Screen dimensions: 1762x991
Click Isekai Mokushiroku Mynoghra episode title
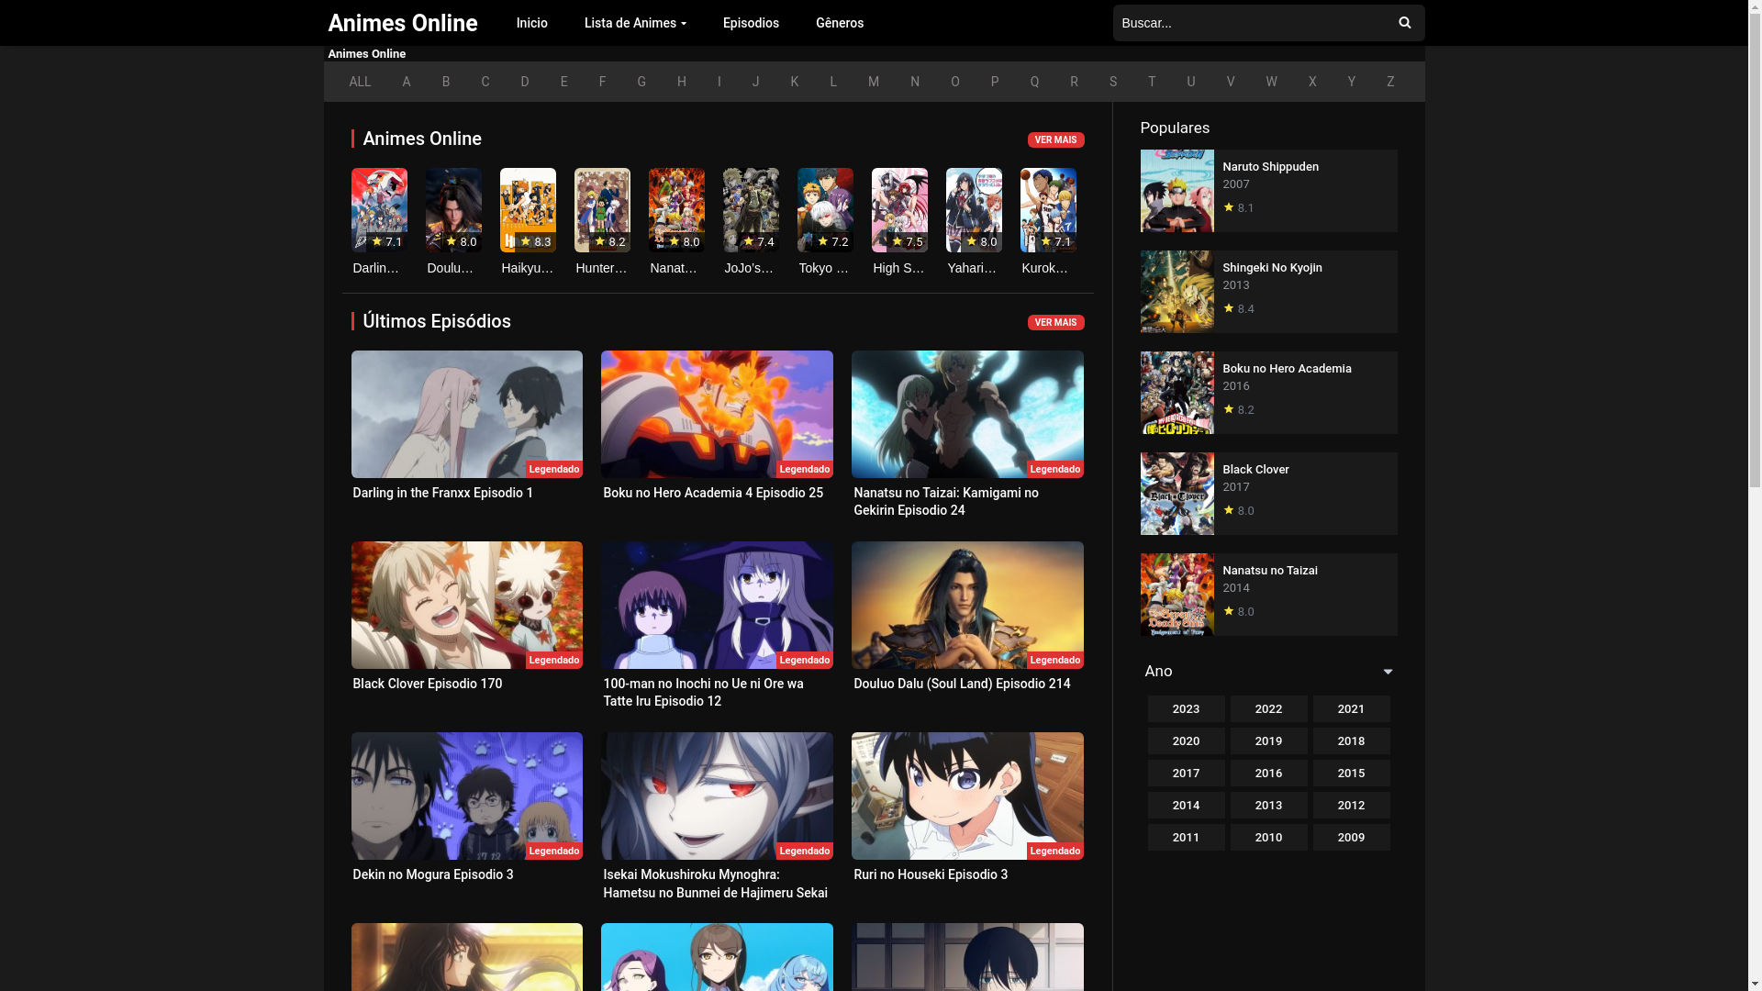[x=715, y=884]
